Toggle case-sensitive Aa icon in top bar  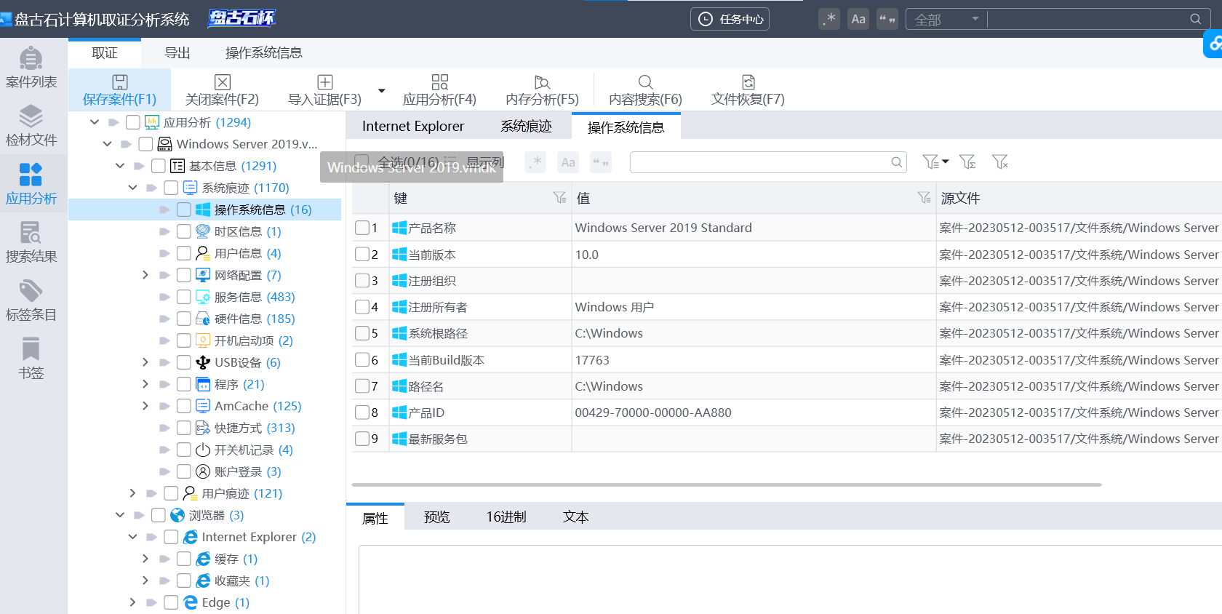tap(858, 19)
